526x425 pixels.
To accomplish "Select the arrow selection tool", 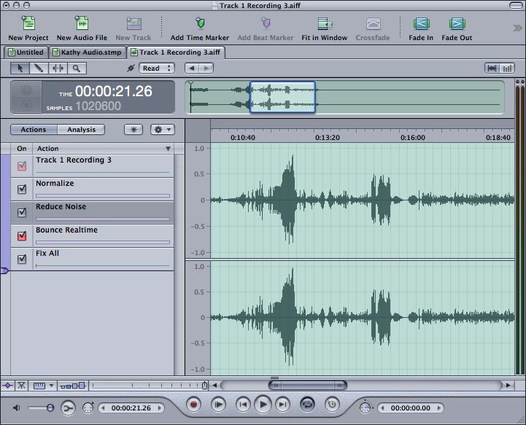I will 20,68.
